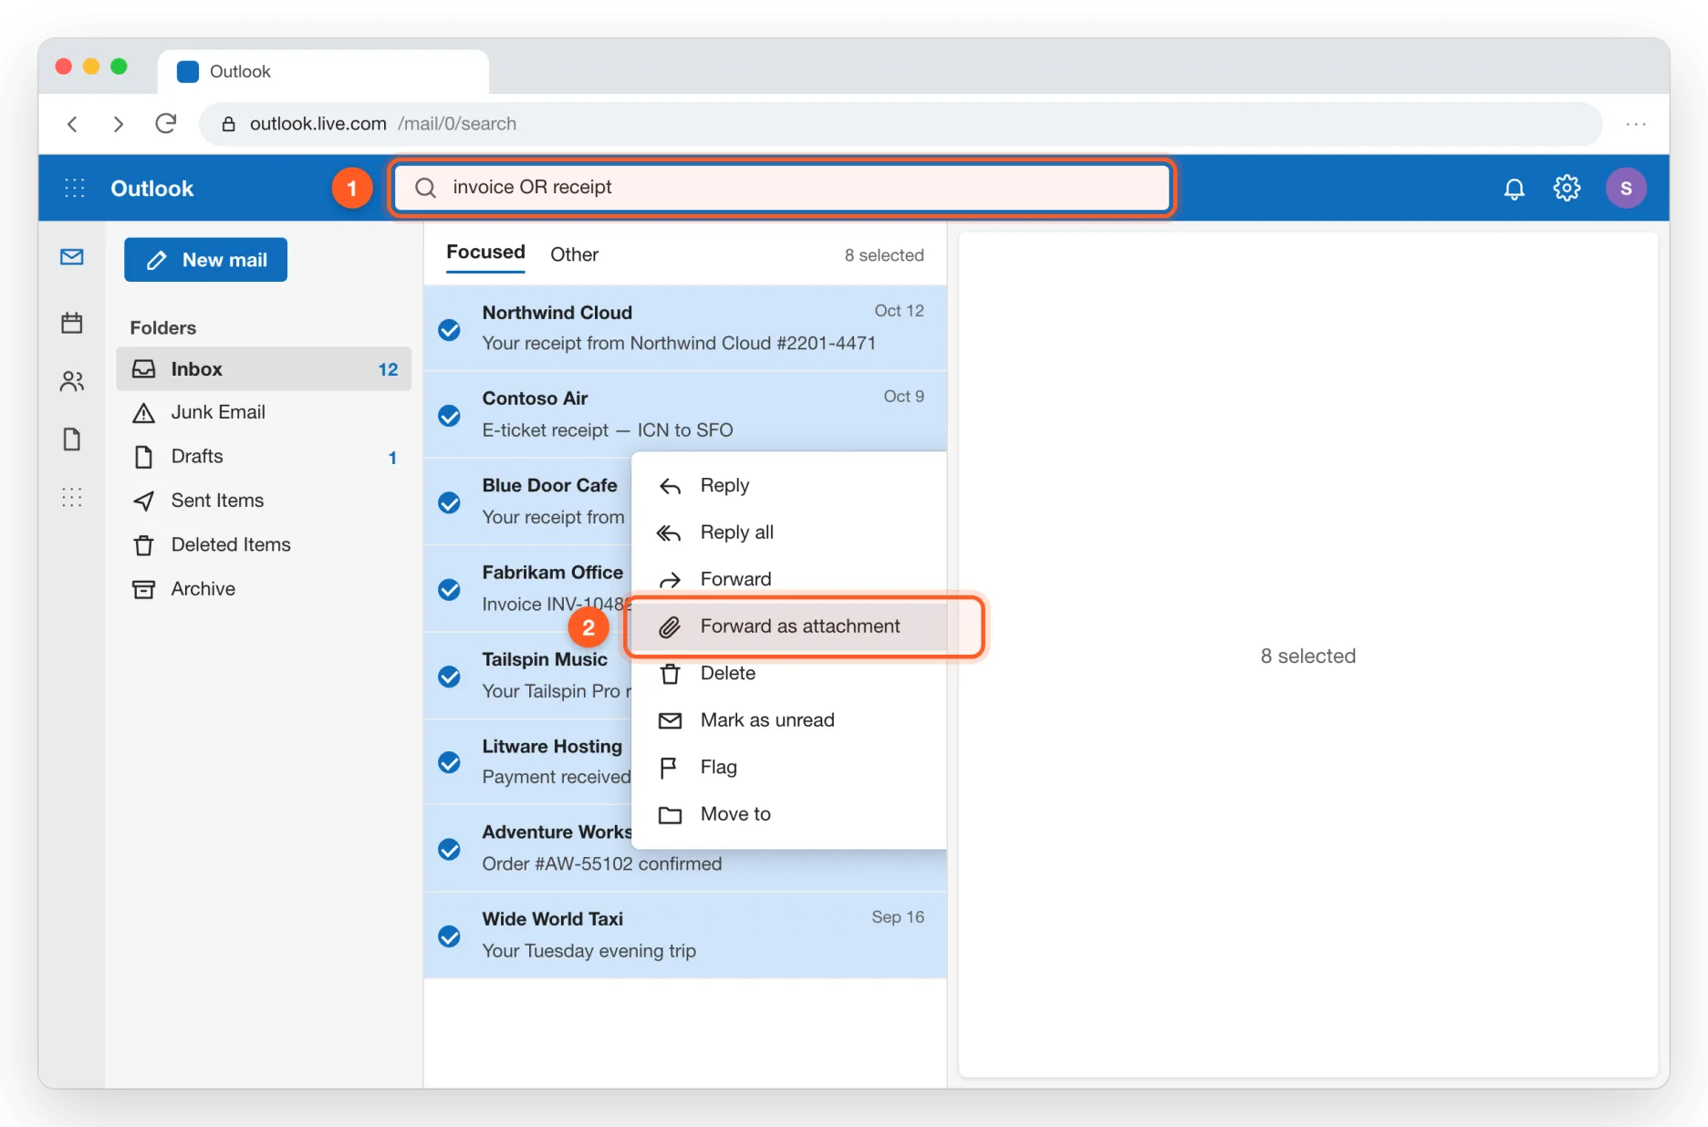Open the Inbox folder
The image size is (1708, 1127).
pyautogui.click(x=264, y=369)
